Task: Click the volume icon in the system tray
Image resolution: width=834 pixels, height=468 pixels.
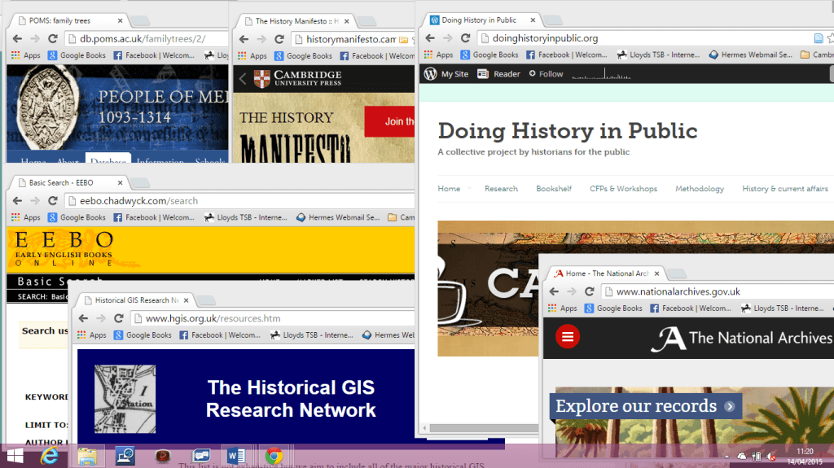Action: pos(771,457)
